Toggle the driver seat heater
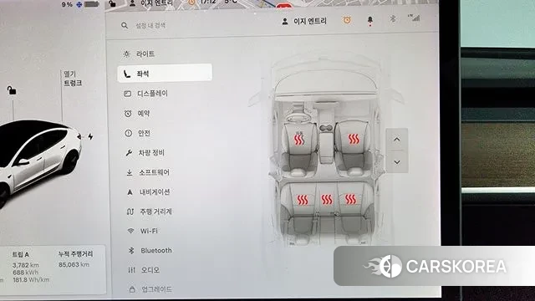This screenshot has width=535, height=301. tap(299, 139)
